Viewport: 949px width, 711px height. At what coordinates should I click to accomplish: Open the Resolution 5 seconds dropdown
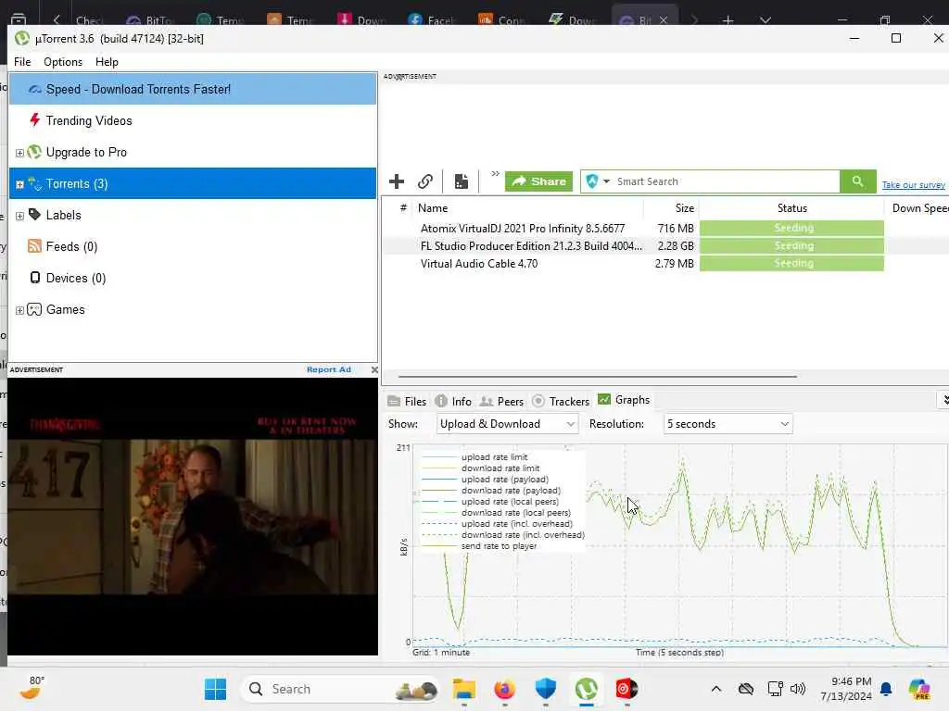[x=728, y=424]
